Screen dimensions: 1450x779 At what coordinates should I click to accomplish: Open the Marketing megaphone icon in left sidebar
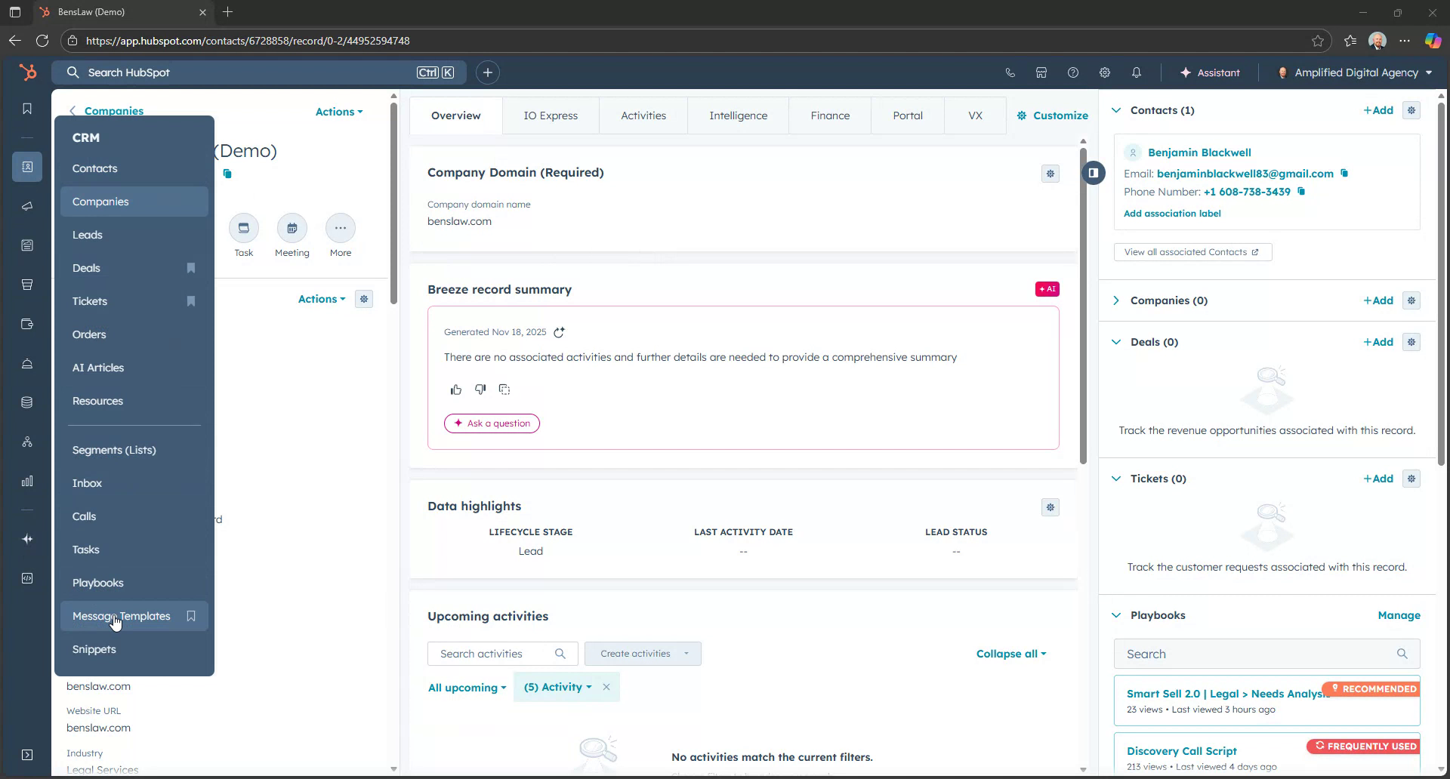coord(27,206)
